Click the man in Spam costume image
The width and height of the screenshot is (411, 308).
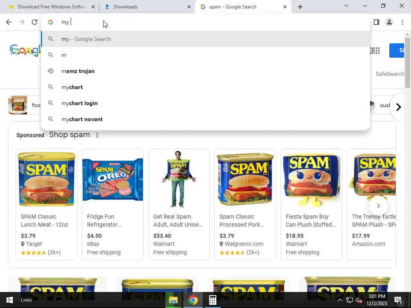[179, 179]
